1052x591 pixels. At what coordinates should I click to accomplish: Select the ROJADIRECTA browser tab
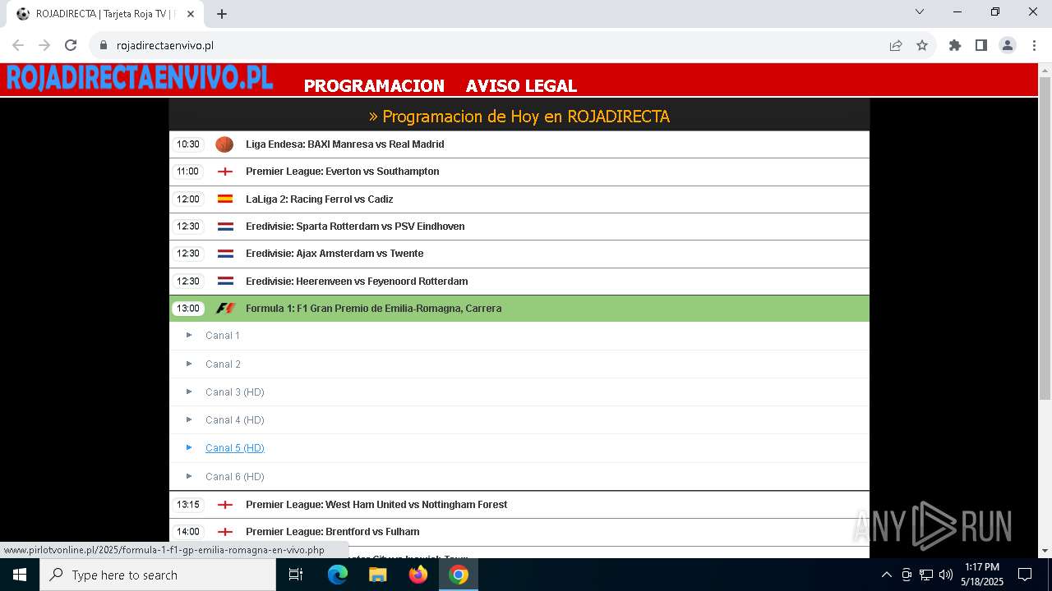coord(105,14)
